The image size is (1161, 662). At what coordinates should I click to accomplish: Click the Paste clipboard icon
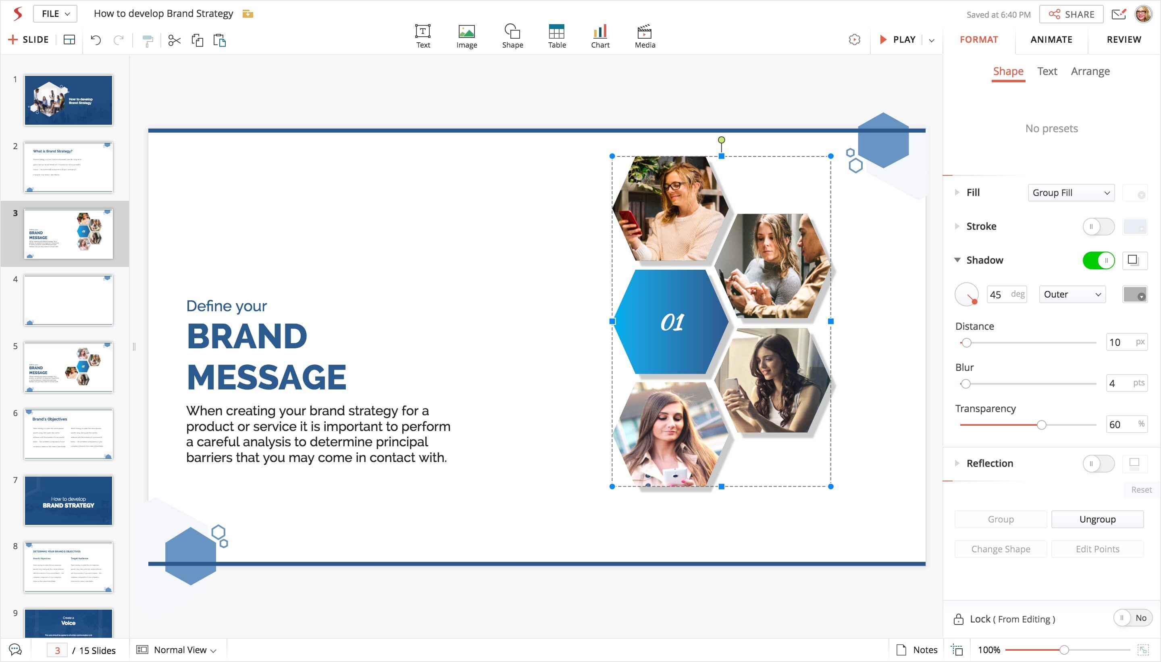(220, 40)
